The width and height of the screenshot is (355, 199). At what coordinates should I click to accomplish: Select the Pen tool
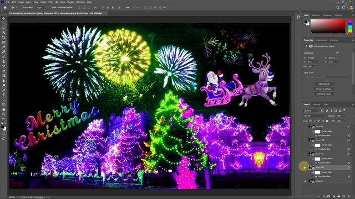[x=4, y=90]
